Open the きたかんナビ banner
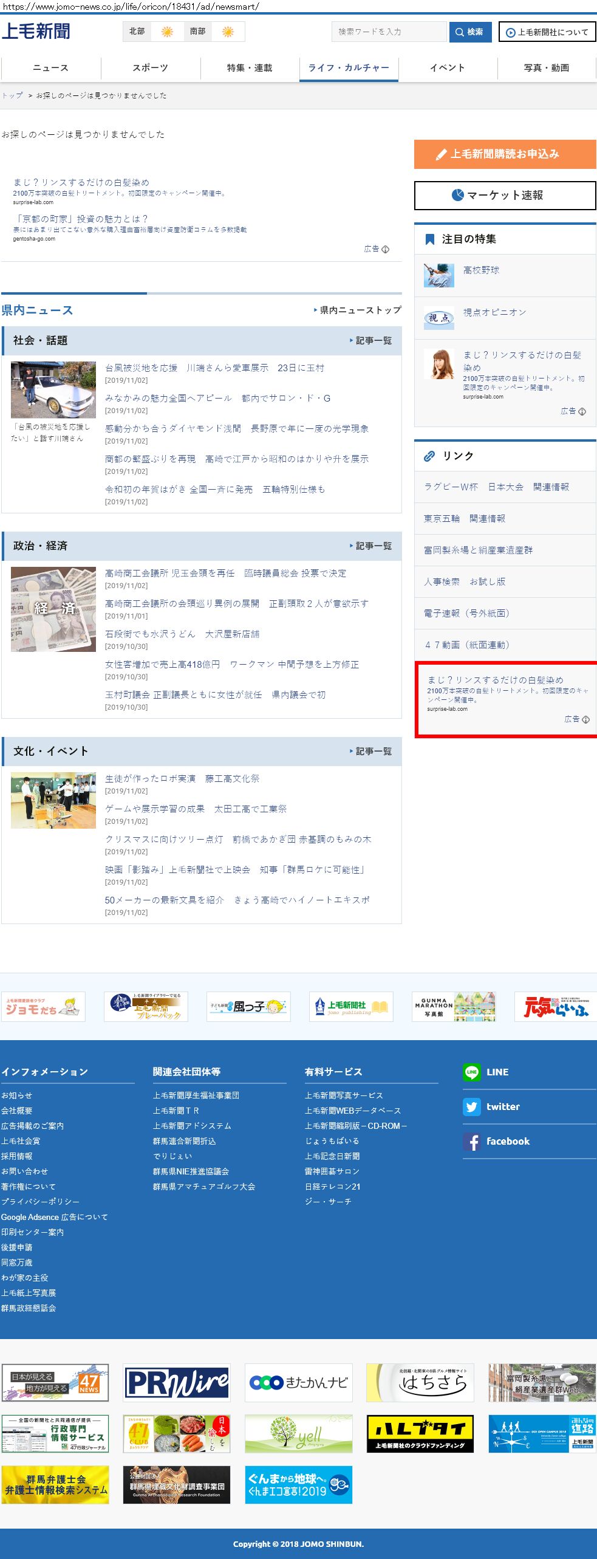597x1559 pixels. [298, 1382]
